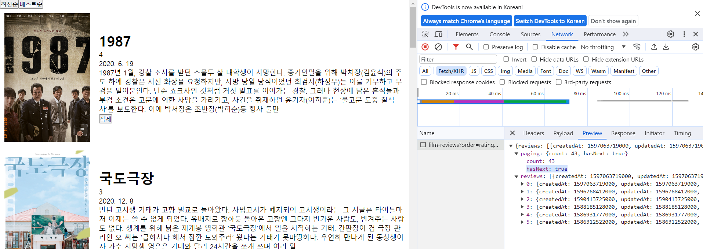The width and height of the screenshot is (703, 249).
Task: Select the Img filter type
Action: click(505, 71)
